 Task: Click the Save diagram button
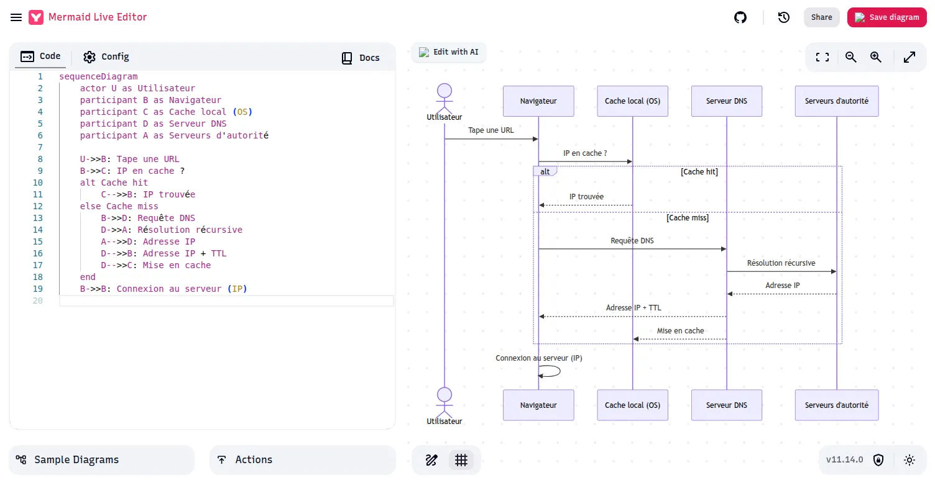(887, 17)
